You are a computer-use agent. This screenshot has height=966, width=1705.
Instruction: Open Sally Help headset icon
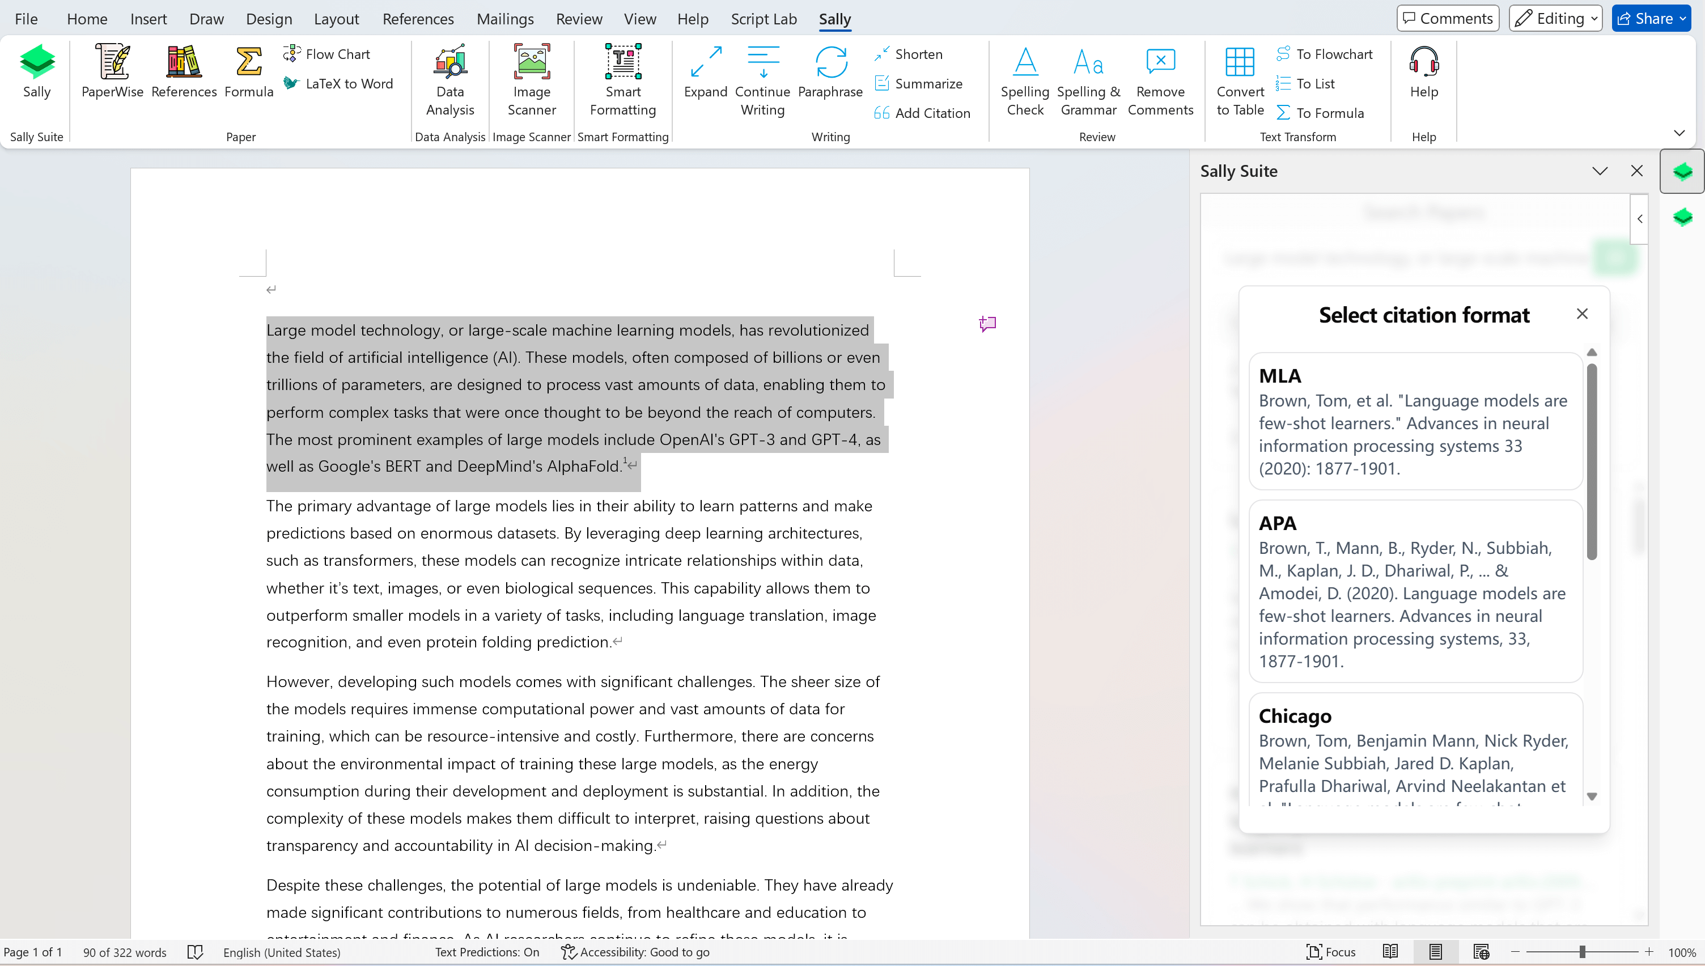[x=1423, y=71]
